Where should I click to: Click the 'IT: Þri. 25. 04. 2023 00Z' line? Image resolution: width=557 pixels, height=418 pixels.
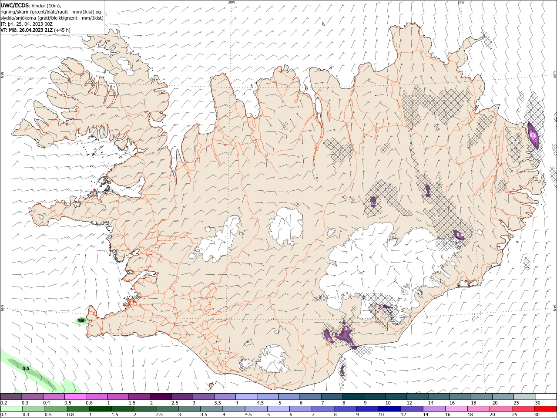click(27, 24)
